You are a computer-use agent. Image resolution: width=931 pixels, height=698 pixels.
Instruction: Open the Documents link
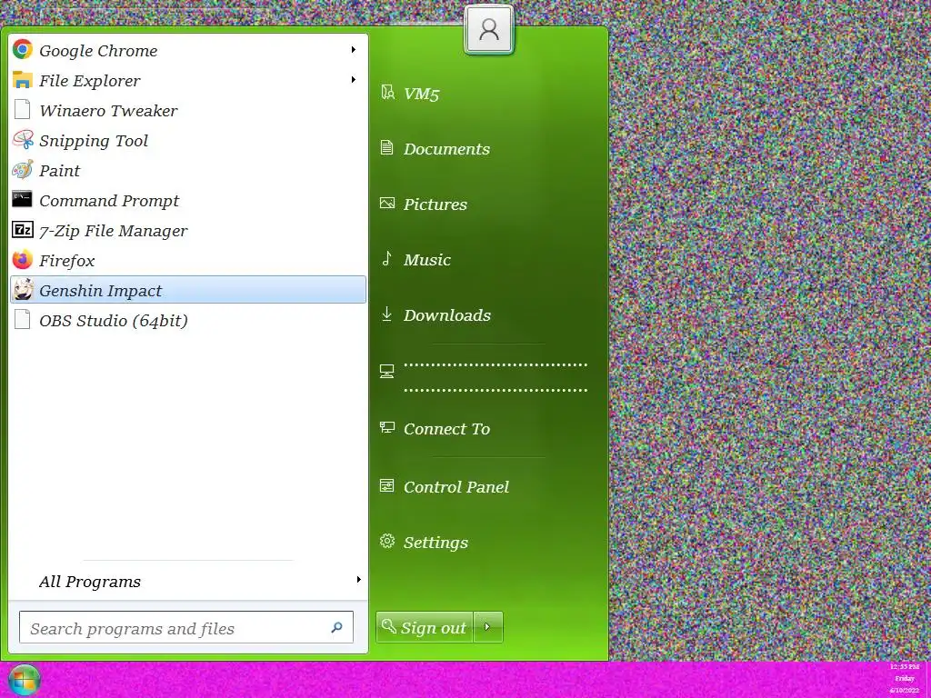pos(446,148)
